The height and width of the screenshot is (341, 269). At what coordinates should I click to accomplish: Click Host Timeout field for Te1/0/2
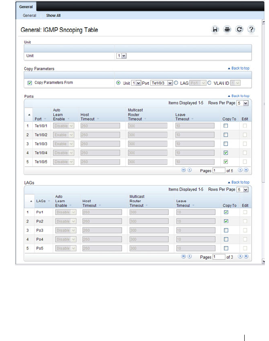(100, 135)
